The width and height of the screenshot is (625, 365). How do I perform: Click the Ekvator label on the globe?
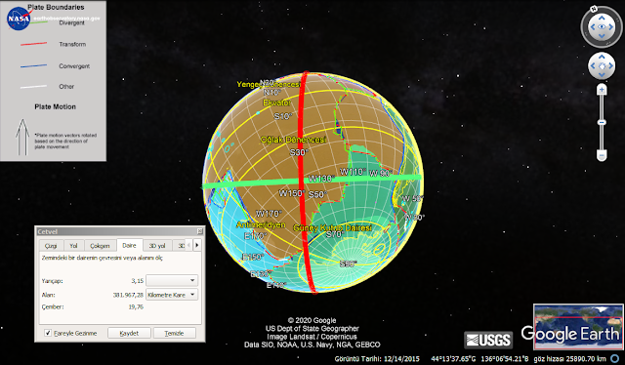click(x=277, y=102)
